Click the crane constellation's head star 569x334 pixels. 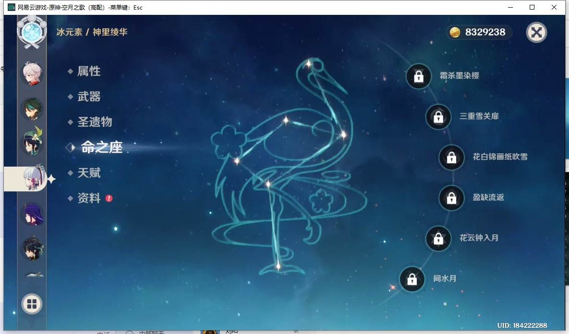308,64
